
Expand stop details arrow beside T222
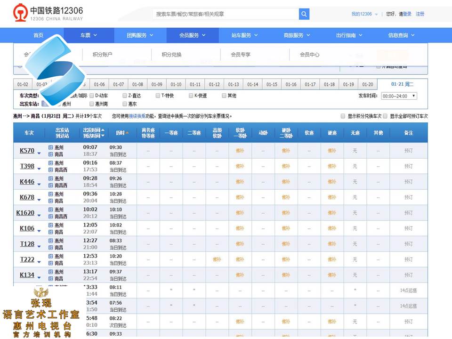(x=39, y=262)
